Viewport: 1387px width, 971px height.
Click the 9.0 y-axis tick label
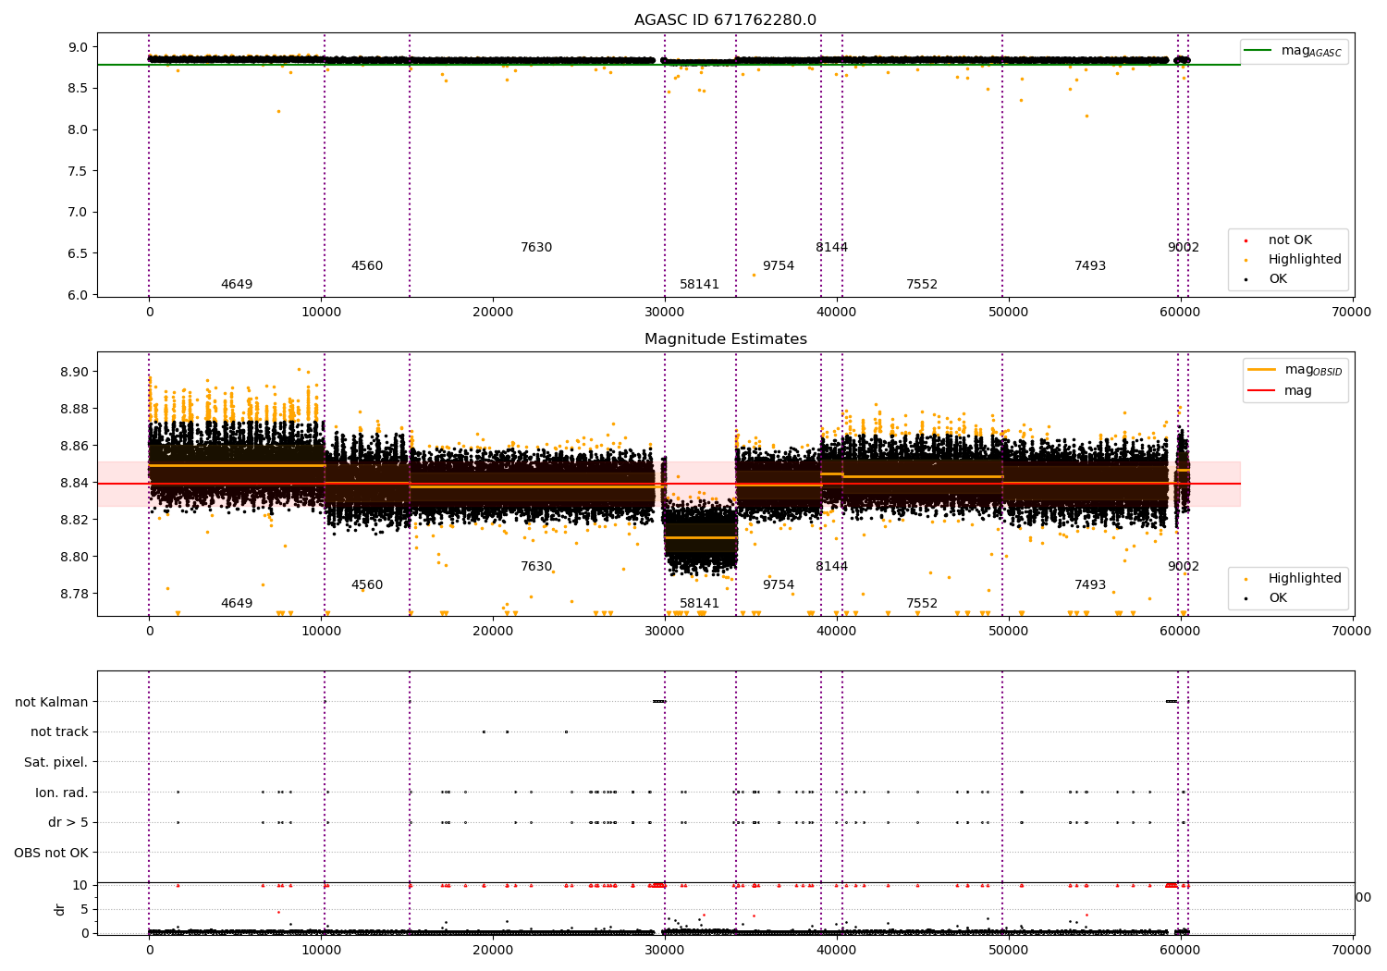(78, 47)
